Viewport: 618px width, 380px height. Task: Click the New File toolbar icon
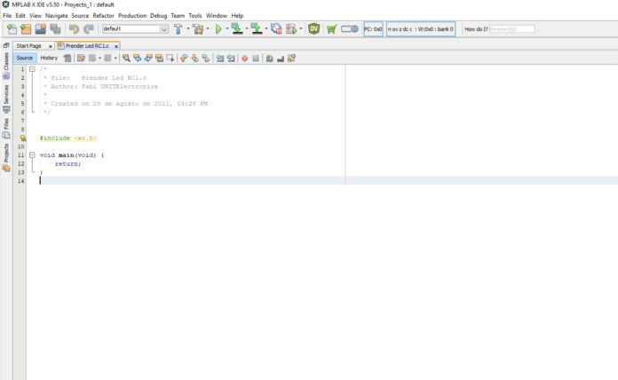pos(11,29)
